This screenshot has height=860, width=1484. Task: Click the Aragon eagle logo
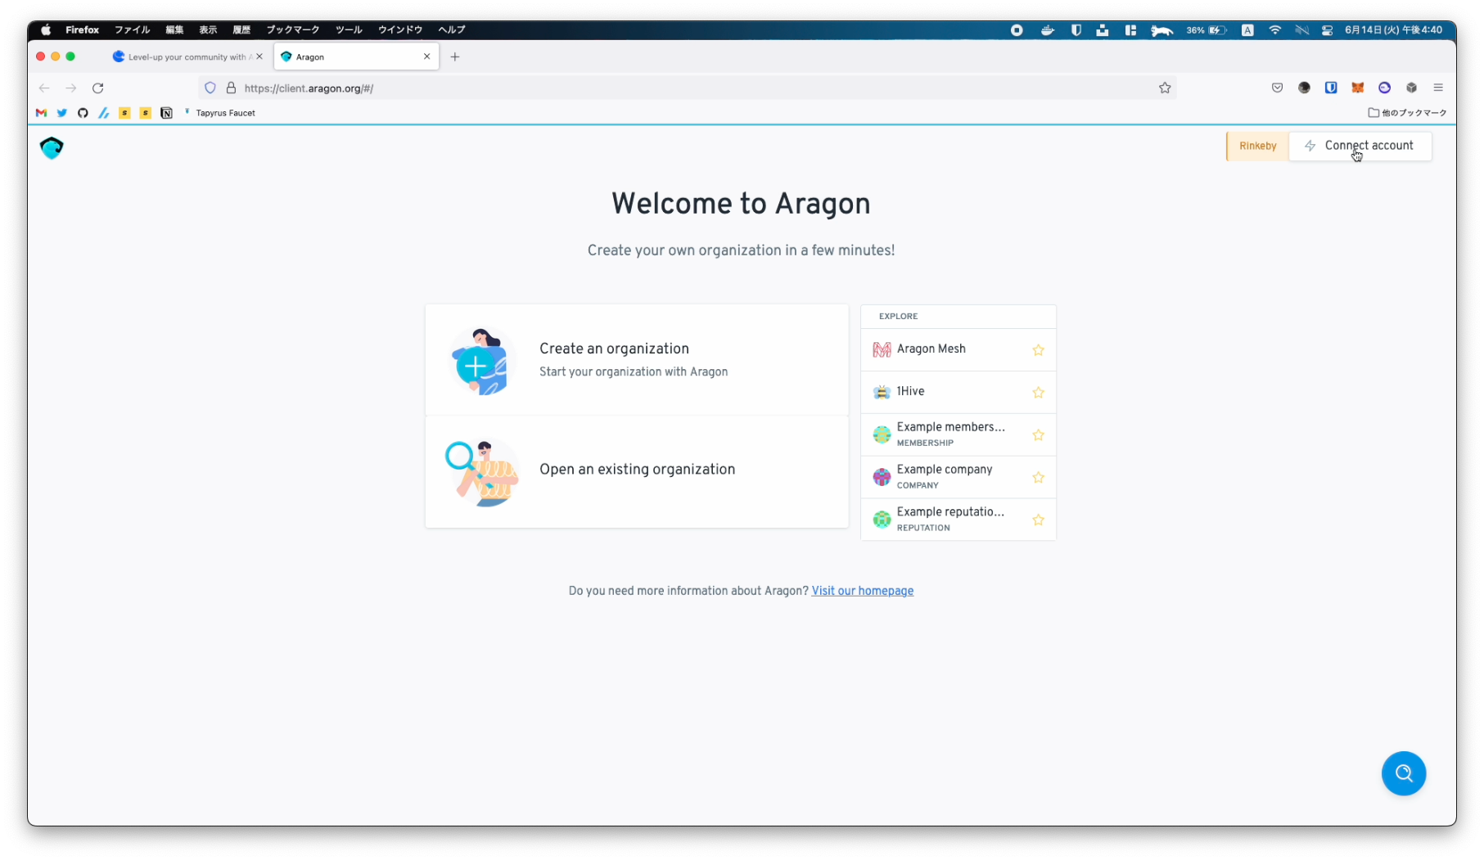coord(52,148)
